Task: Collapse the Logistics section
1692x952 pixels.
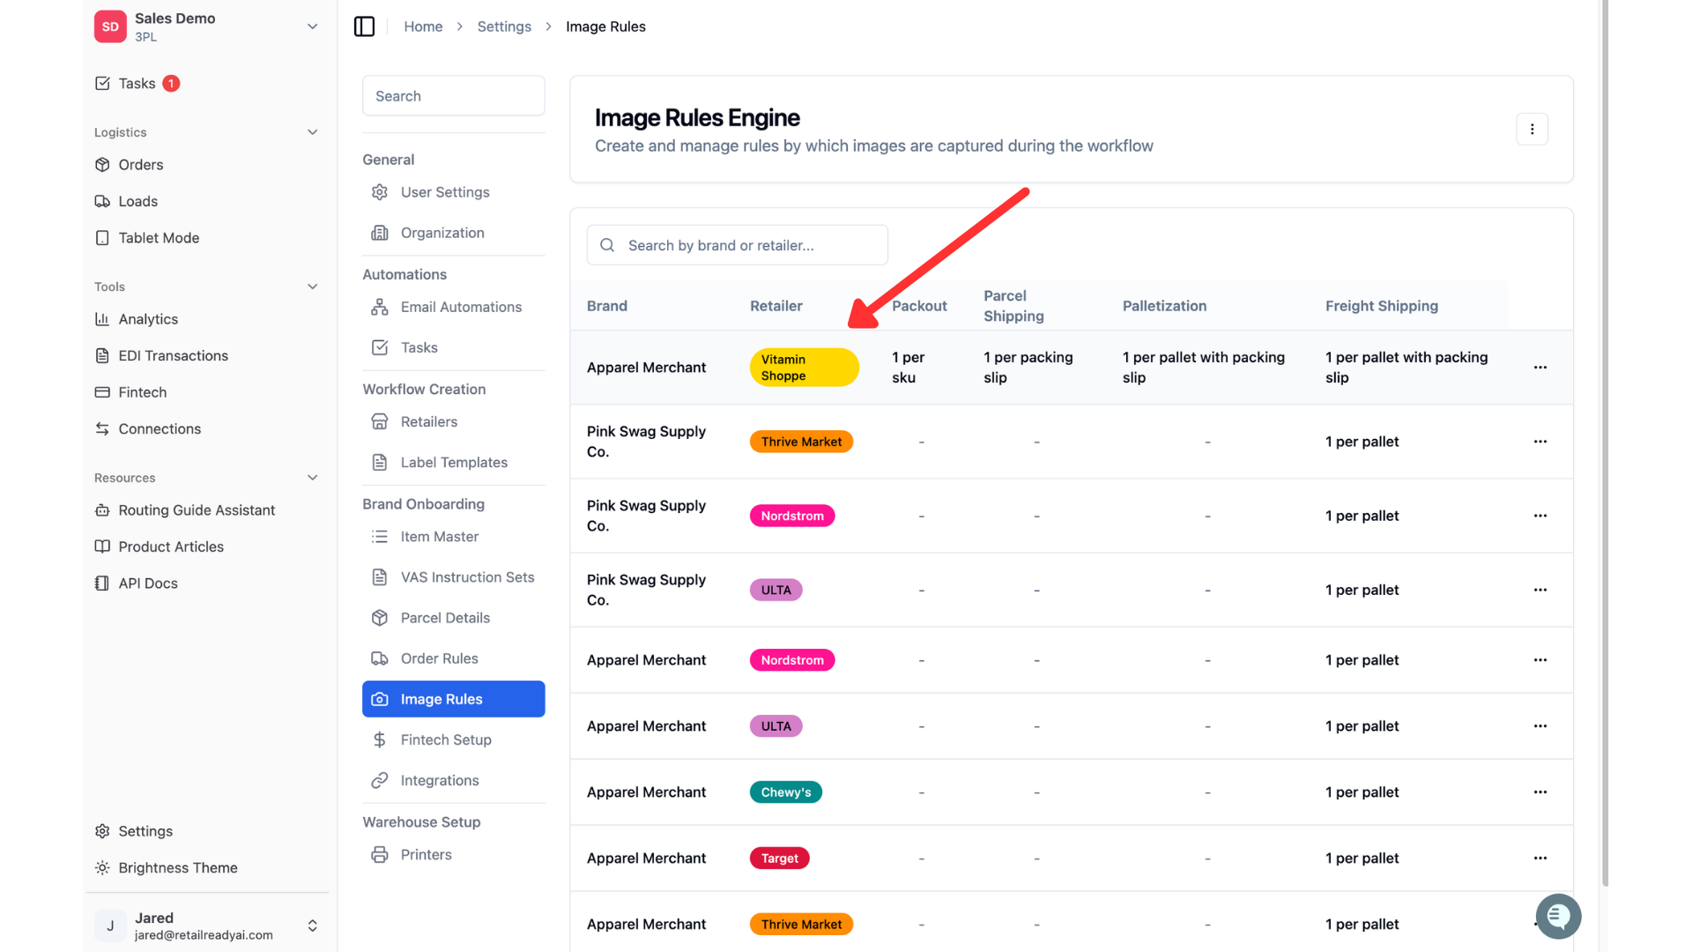Action: click(x=312, y=132)
